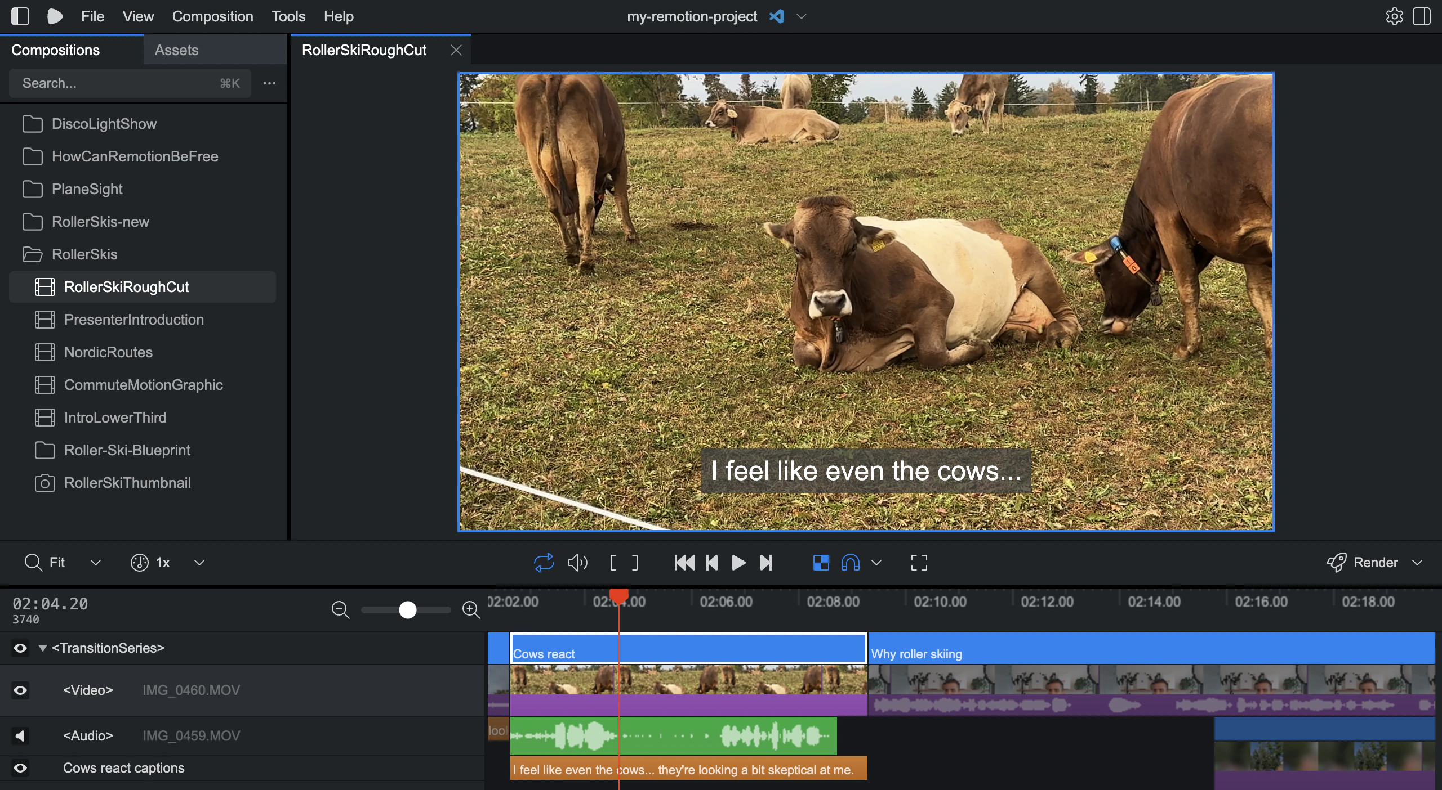This screenshot has width=1442, height=790.
Task: Select the orange captions clip
Action: pos(688,769)
